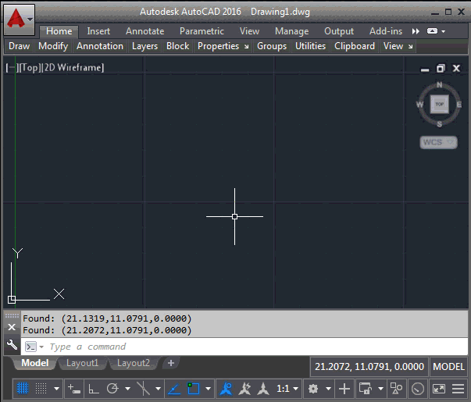Open the Parametric ribbon tab
The image size is (471, 402).
pos(202,31)
